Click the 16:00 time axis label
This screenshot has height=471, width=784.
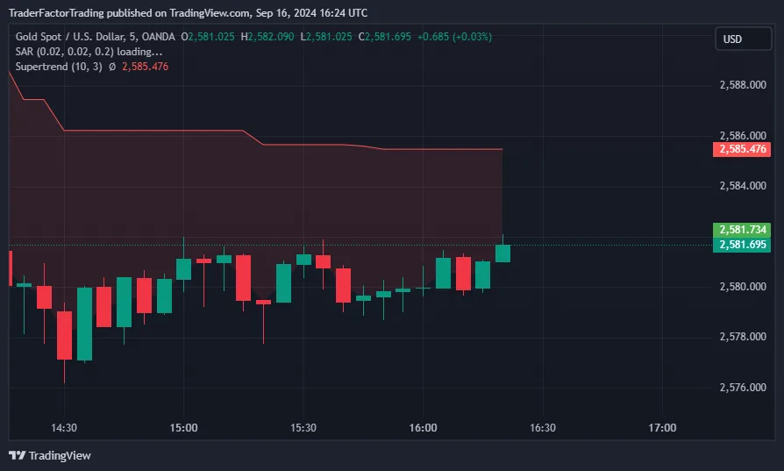point(423,428)
